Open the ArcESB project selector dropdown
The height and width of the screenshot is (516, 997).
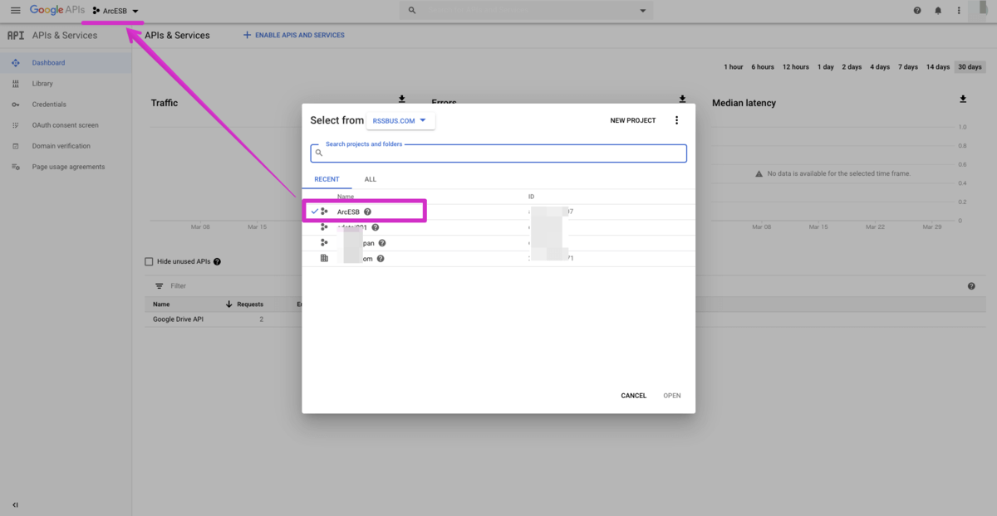[115, 11]
